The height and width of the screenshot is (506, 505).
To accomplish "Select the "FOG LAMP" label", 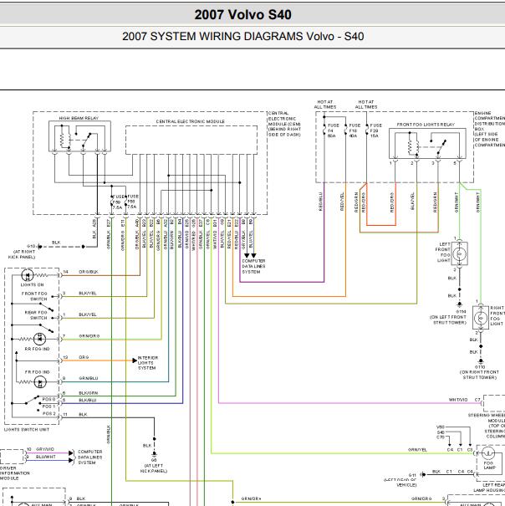I will (x=489, y=465).
